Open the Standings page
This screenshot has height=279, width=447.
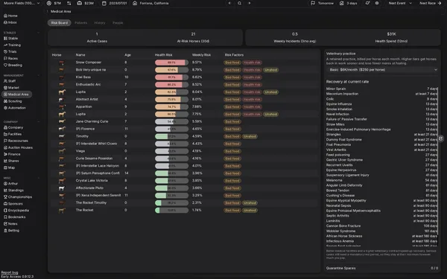13,190
